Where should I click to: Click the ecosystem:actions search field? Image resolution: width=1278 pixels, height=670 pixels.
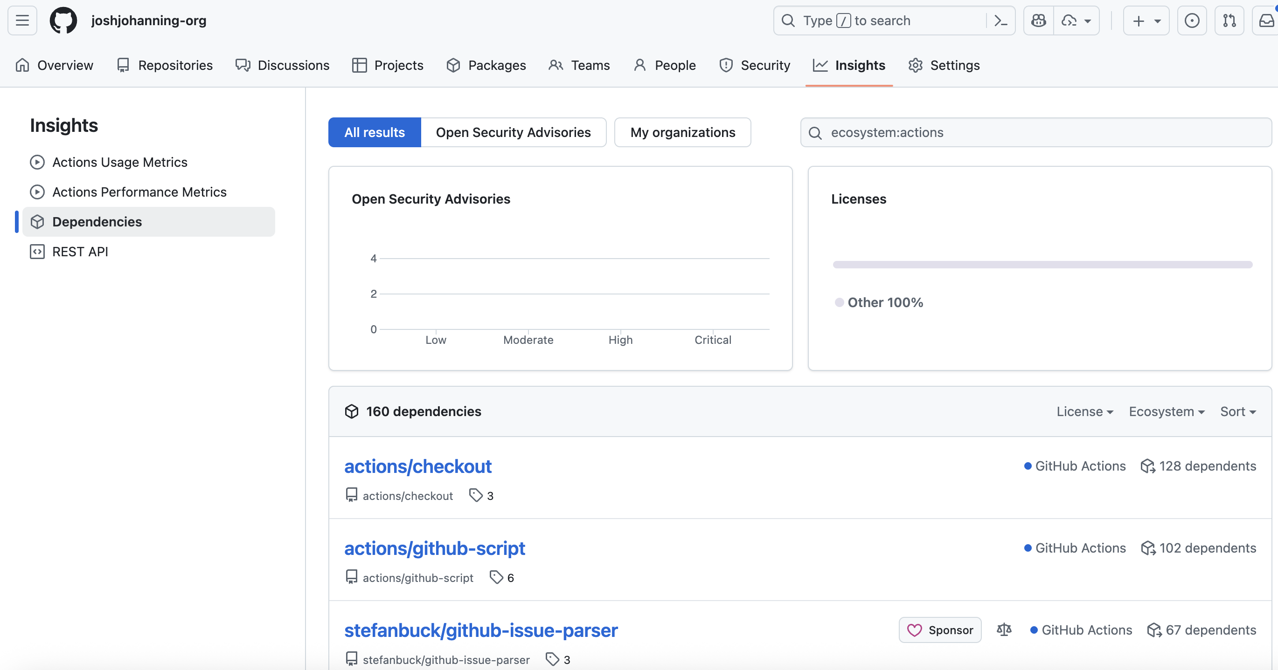click(x=1036, y=132)
